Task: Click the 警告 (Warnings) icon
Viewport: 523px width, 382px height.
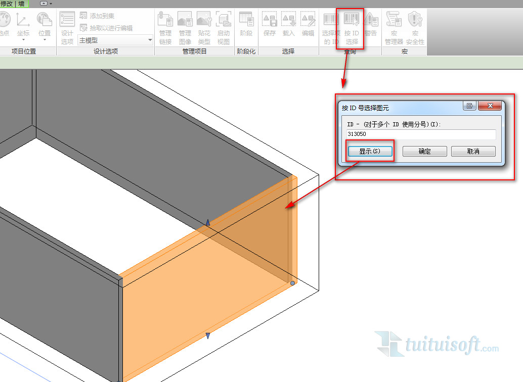Action: point(371,24)
